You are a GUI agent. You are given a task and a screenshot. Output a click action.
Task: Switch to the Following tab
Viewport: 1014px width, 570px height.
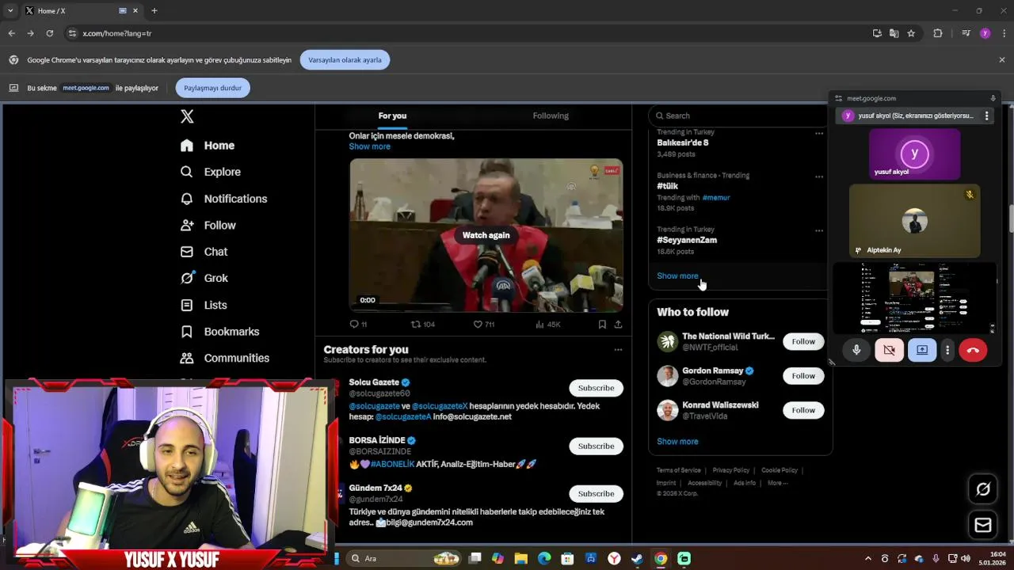coord(551,116)
